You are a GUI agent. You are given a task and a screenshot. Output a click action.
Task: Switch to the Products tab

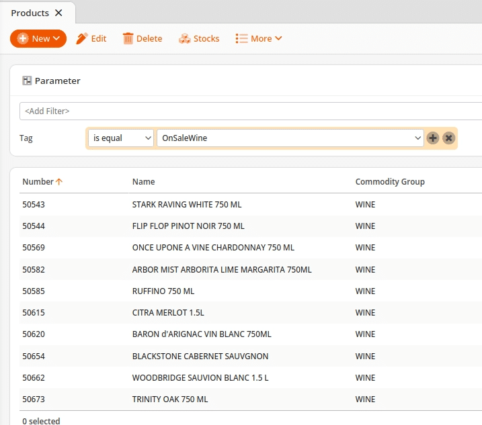[x=30, y=13]
